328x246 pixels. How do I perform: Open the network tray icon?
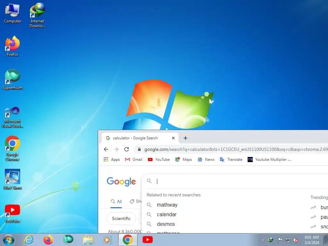[288, 240]
